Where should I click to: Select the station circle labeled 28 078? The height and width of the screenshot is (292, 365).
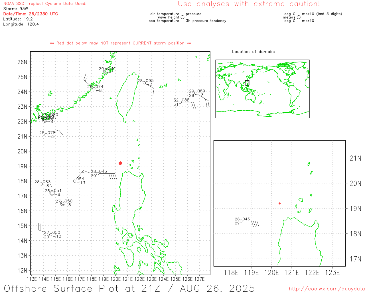pos(46,135)
